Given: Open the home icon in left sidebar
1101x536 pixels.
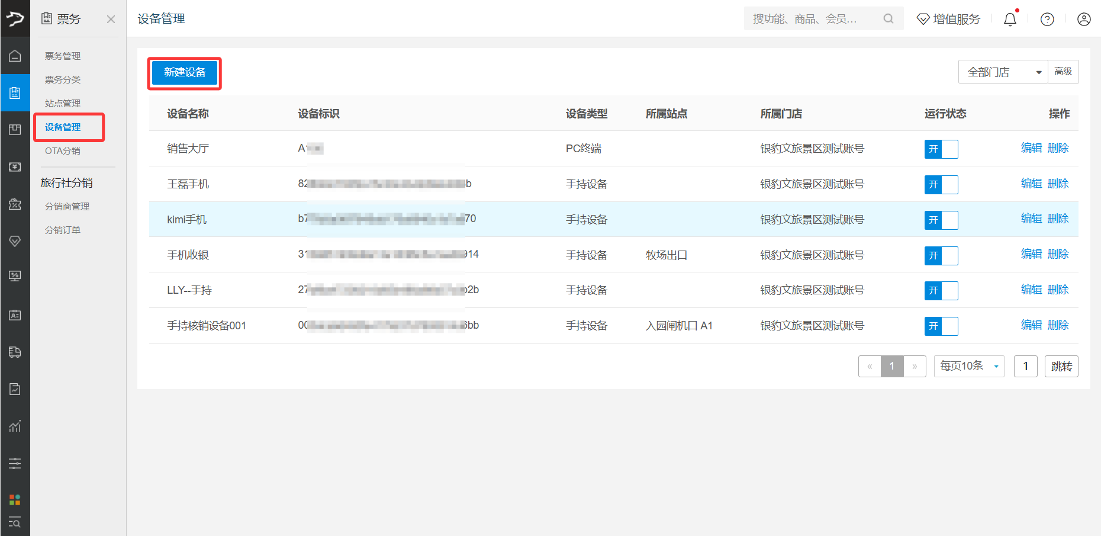Looking at the screenshot, I should (x=15, y=56).
